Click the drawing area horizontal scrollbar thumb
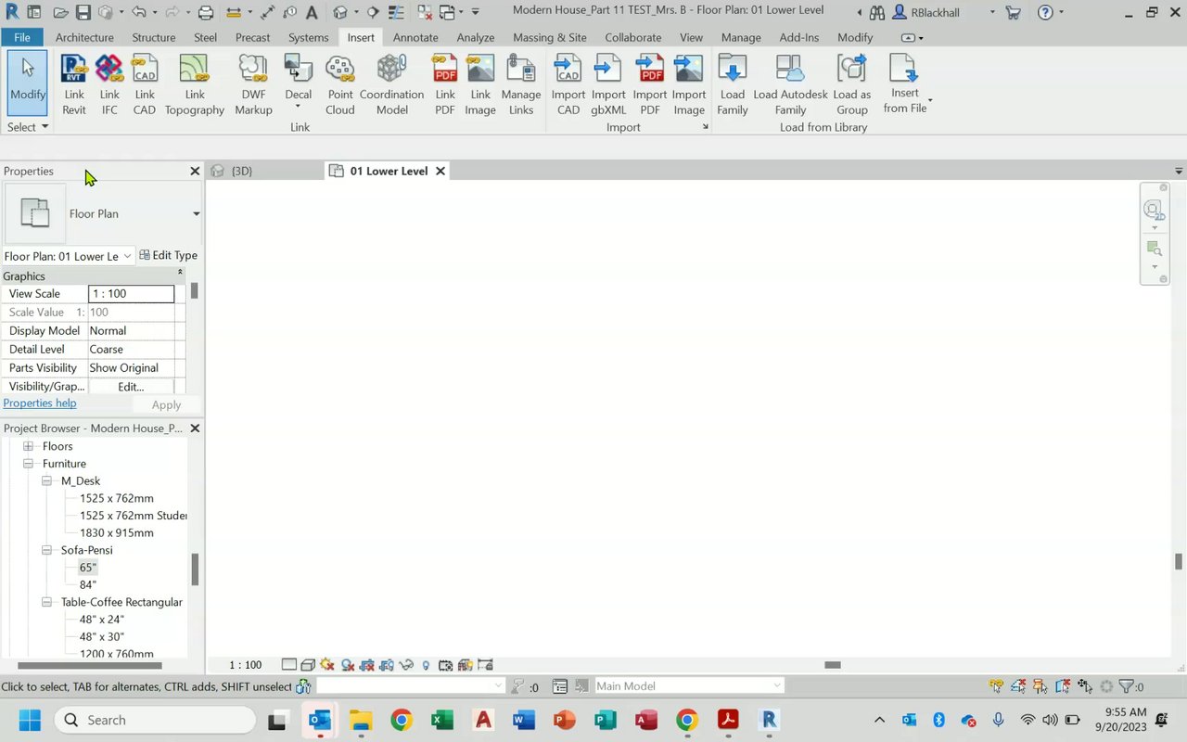 833,665
